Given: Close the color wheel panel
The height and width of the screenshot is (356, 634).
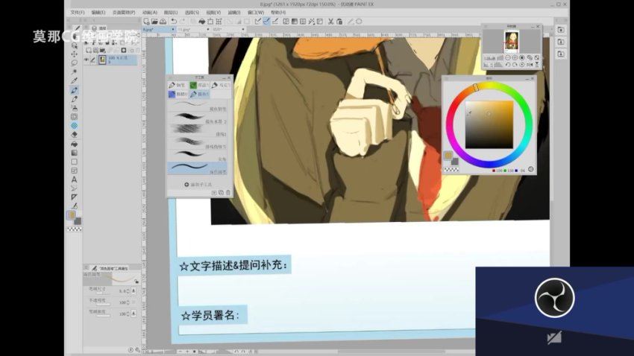Looking at the screenshot, I should (x=533, y=78).
